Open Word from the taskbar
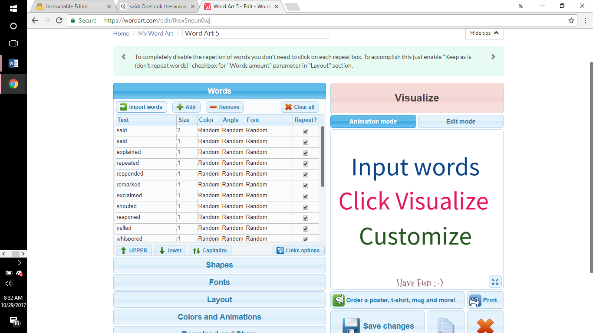Screen dimensions: 593x333 [x=13, y=63]
